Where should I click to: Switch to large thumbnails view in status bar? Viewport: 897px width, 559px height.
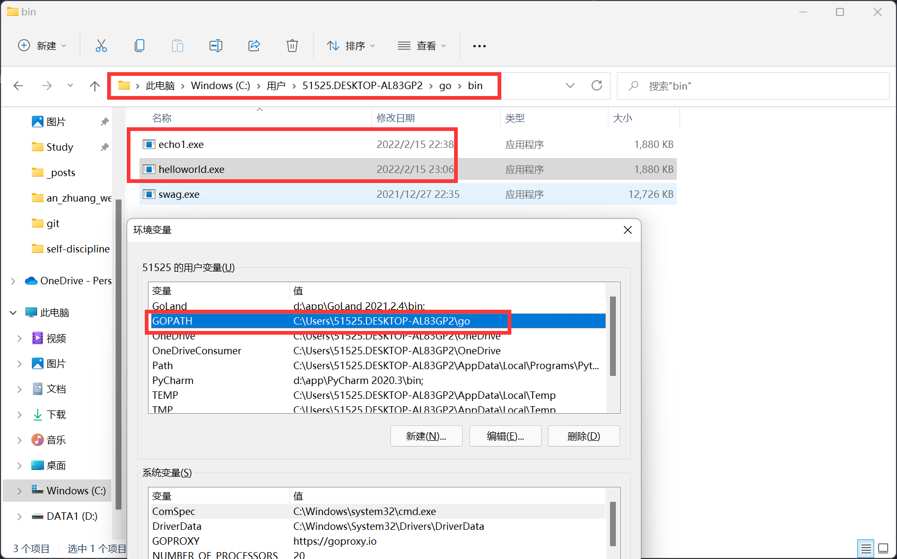click(883, 548)
